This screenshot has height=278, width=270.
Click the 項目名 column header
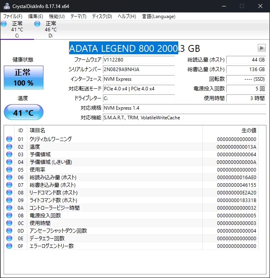tap(115, 131)
